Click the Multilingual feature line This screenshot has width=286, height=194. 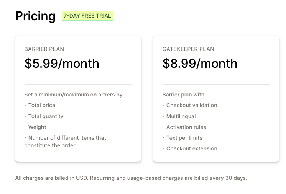click(x=179, y=116)
